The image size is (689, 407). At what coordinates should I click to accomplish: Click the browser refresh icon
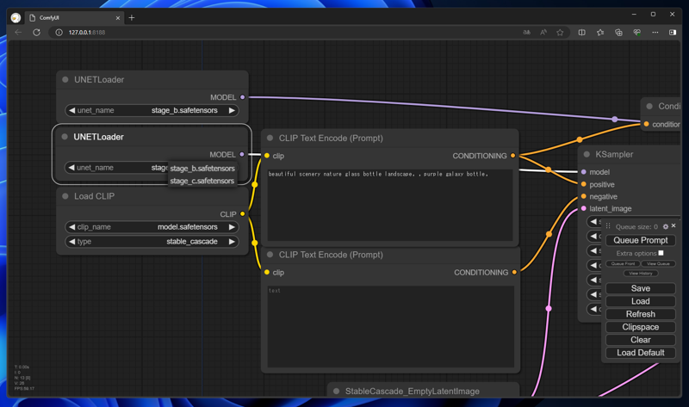(36, 32)
